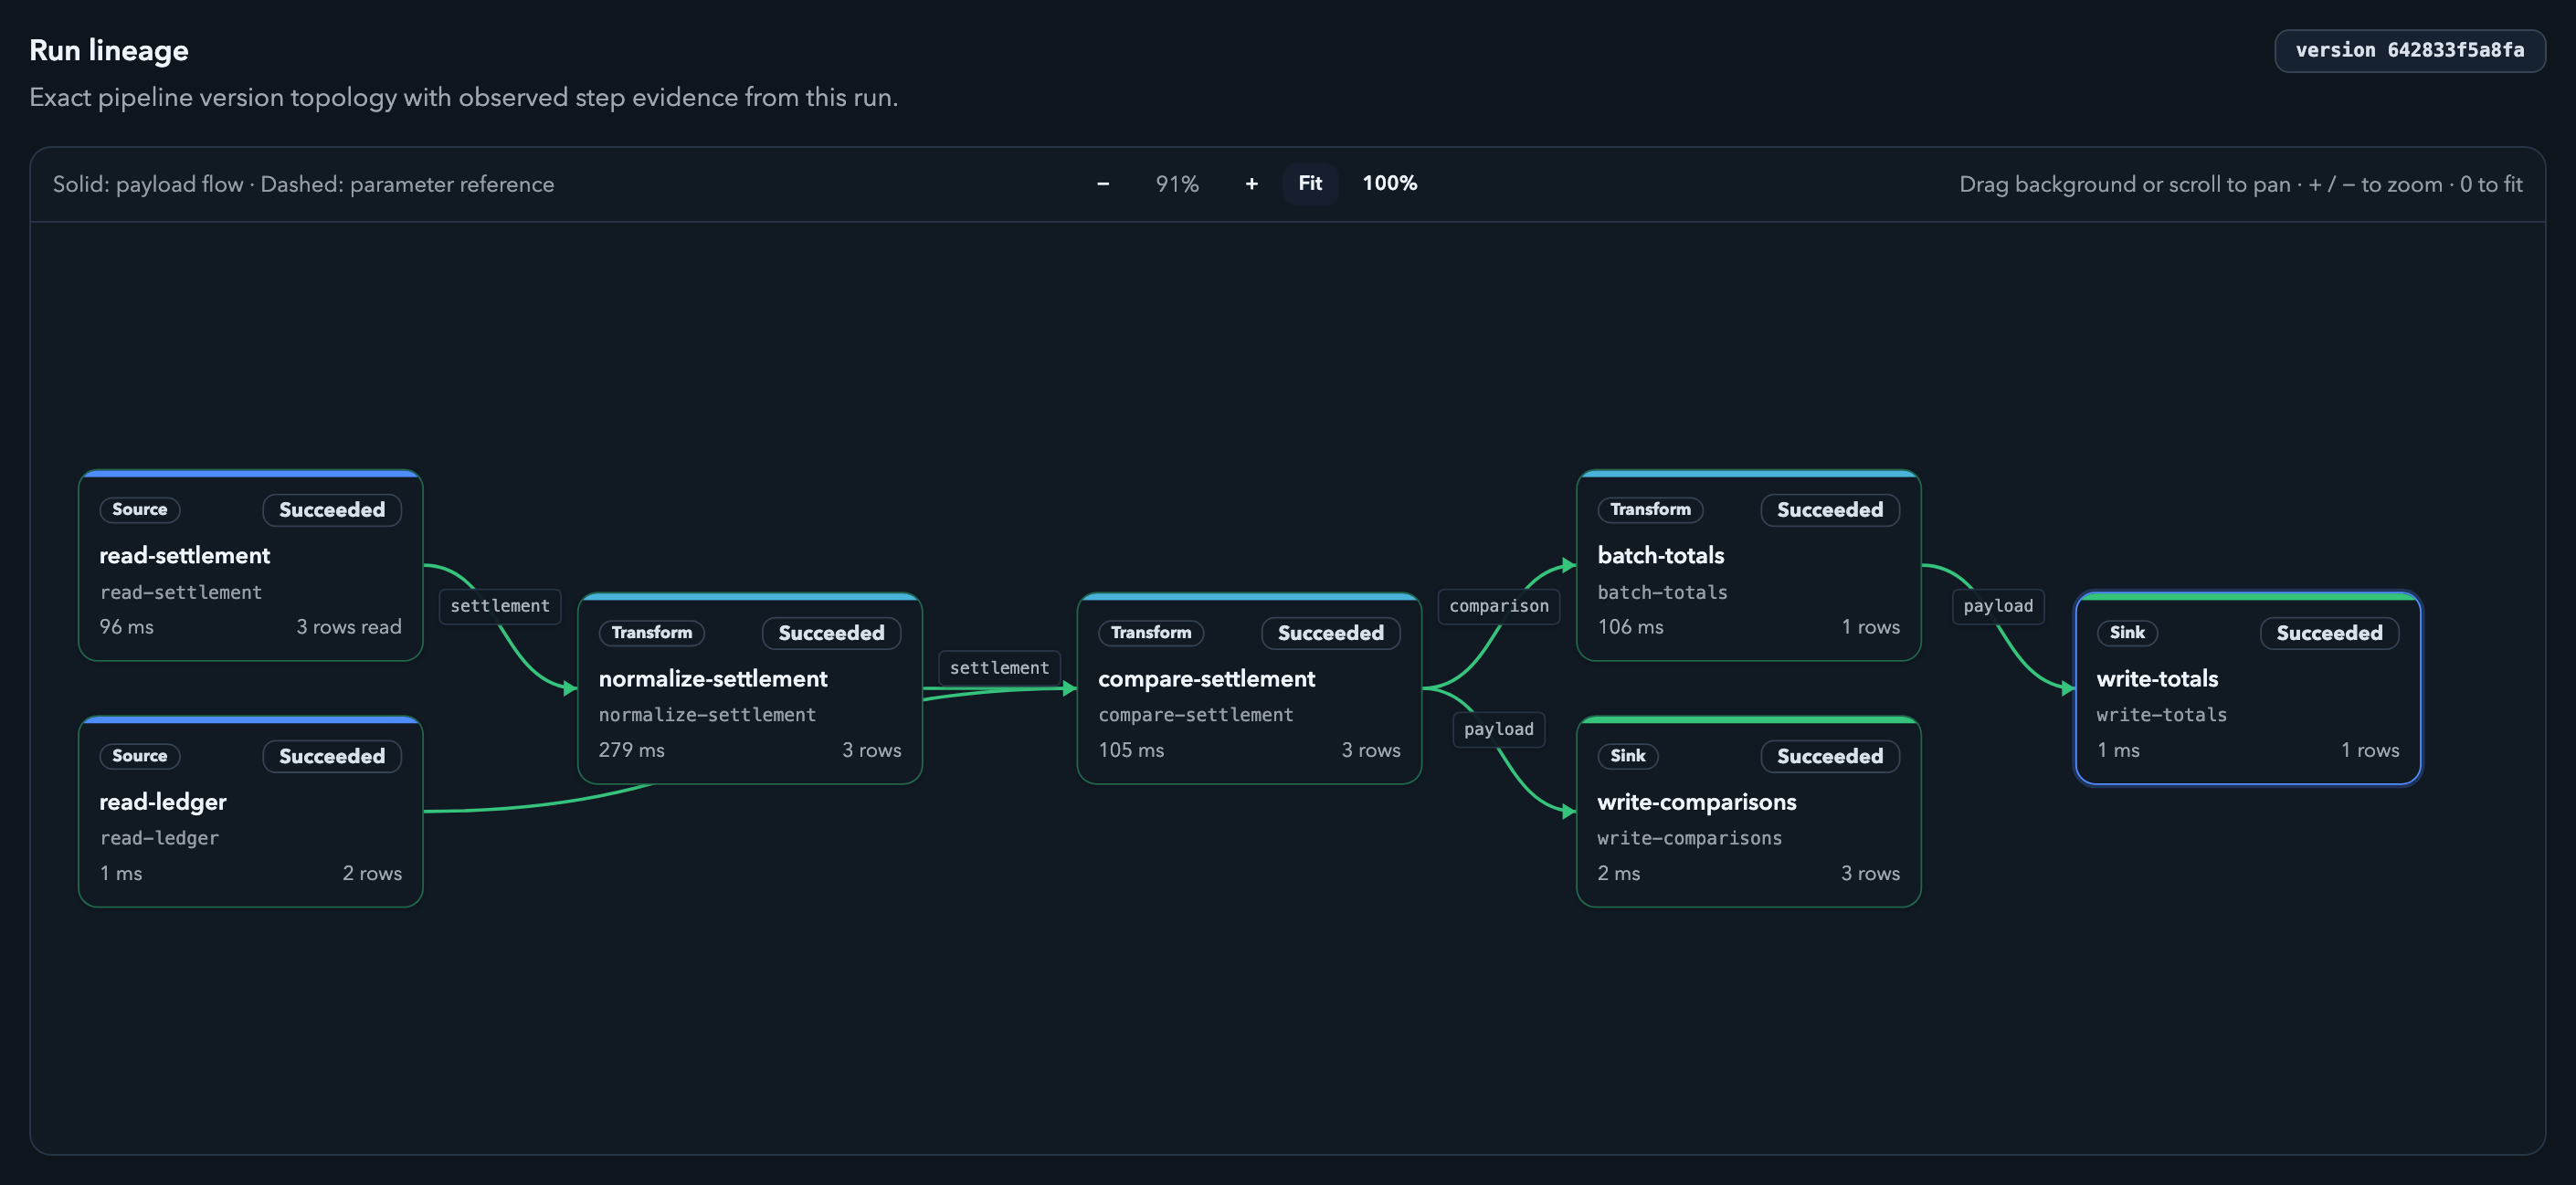Click the Succeeded badge on compare-settlement
2576x1185 pixels.
pyautogui.click(x=1330, y=633)
